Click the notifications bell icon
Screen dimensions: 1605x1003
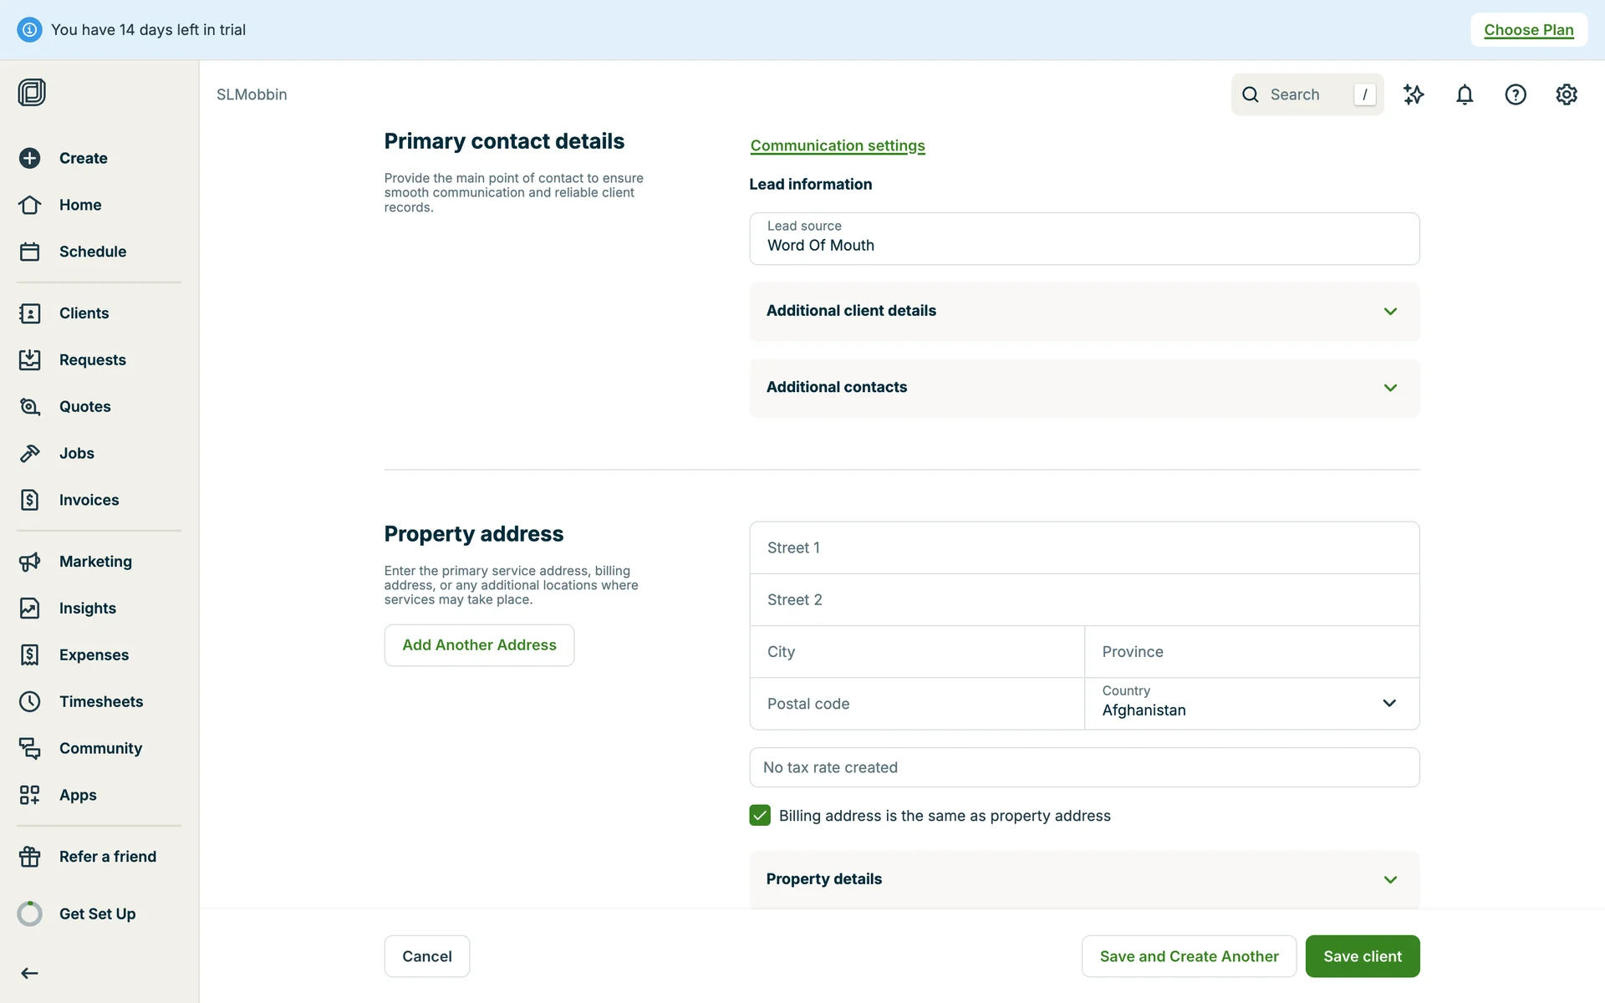tap(1464, 94)
